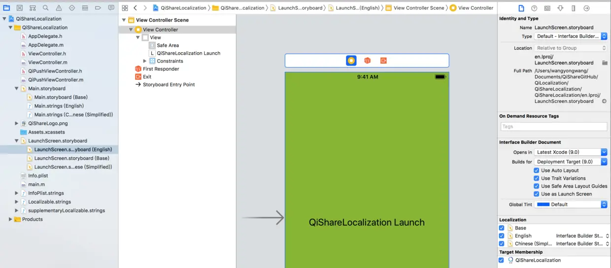Uncheck Base localization checkbox
Screen dimensions: 611x268
(502, 228)
